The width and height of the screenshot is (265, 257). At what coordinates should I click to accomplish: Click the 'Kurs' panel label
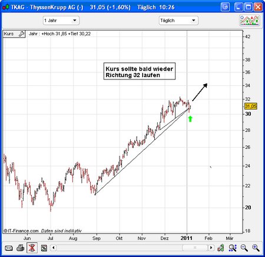coord(9,34)
